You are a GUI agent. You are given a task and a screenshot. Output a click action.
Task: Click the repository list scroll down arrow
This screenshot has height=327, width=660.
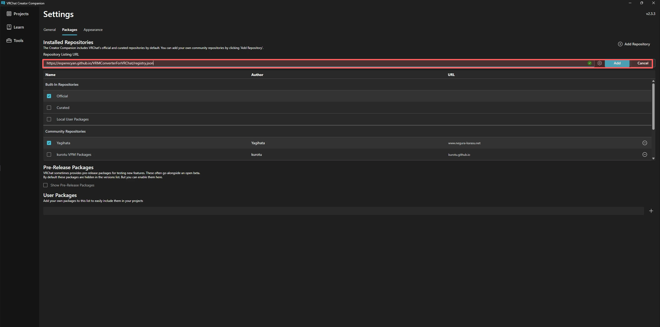[653, 159]
